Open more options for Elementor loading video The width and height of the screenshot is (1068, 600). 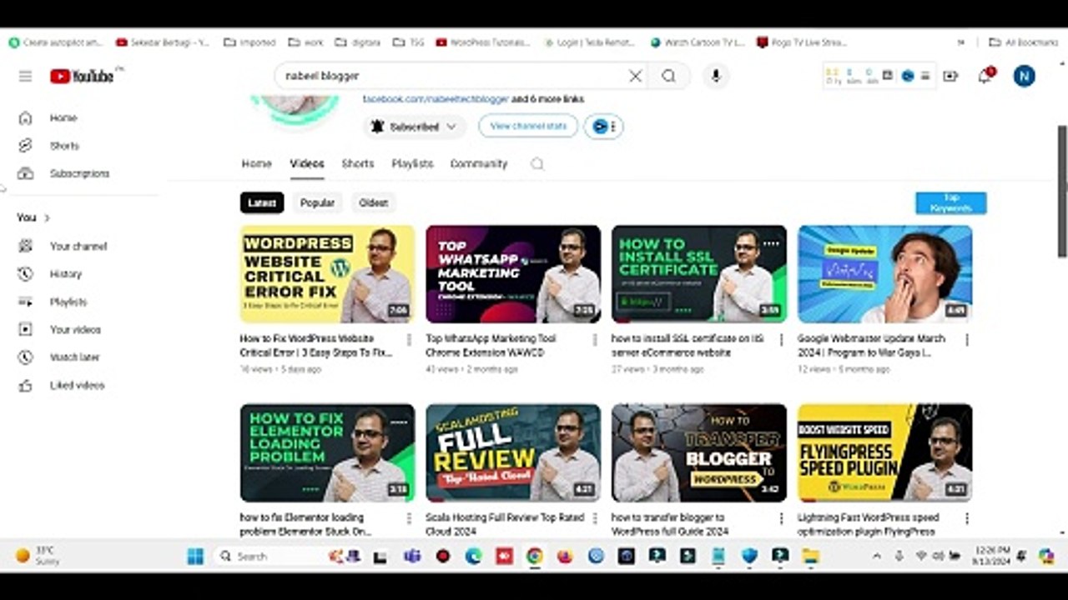click(409, 518)
